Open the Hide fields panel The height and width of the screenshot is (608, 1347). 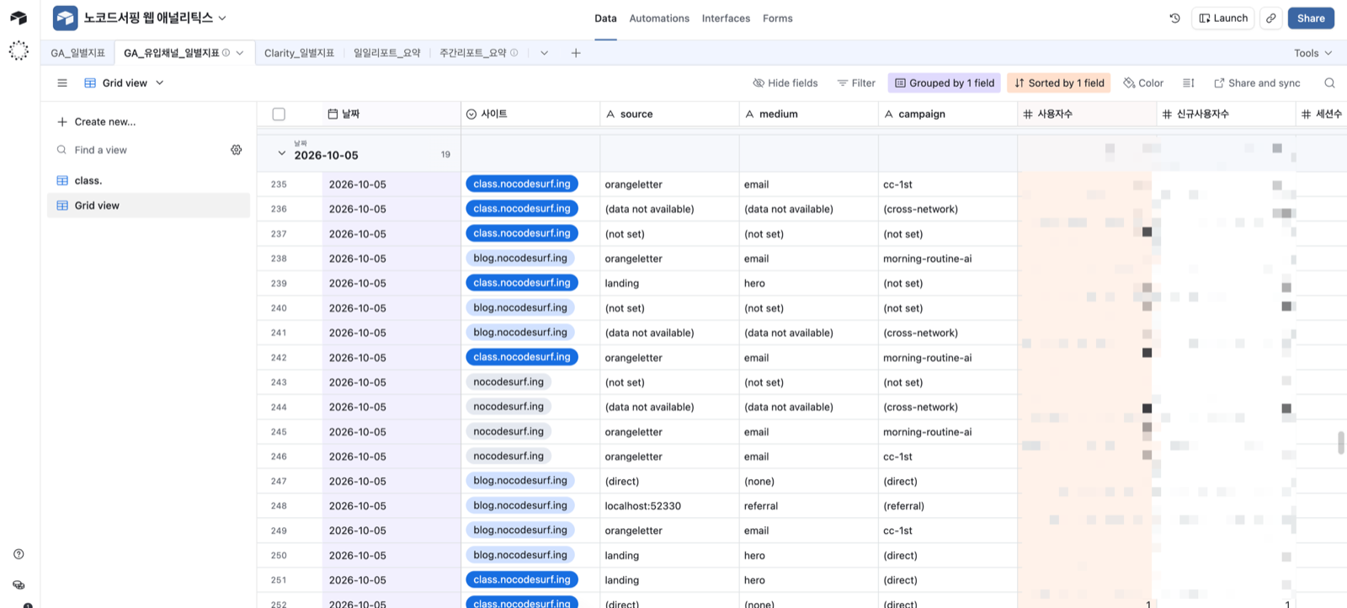(x=785, y=83)
